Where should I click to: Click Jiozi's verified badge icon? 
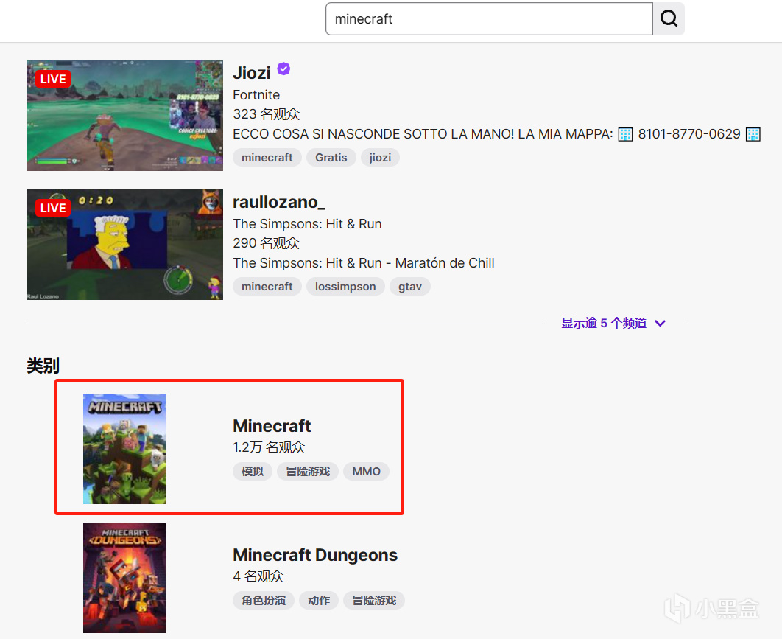point(283,69)
